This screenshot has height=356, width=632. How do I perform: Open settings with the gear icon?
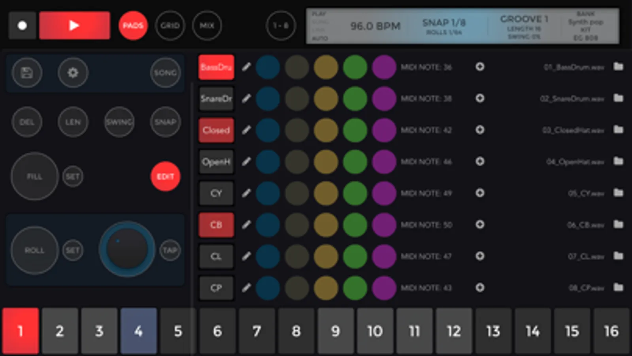[73, 73]
